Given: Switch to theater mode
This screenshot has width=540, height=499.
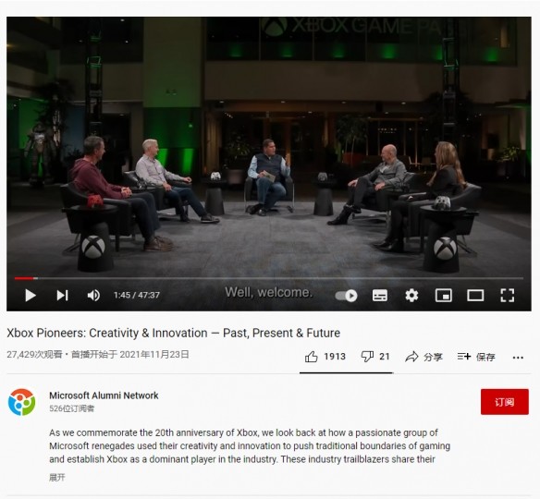Looking at the screenshot, I should 475,296.
